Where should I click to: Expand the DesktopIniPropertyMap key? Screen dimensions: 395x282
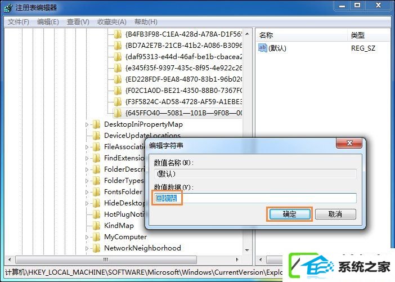(87, 124)
